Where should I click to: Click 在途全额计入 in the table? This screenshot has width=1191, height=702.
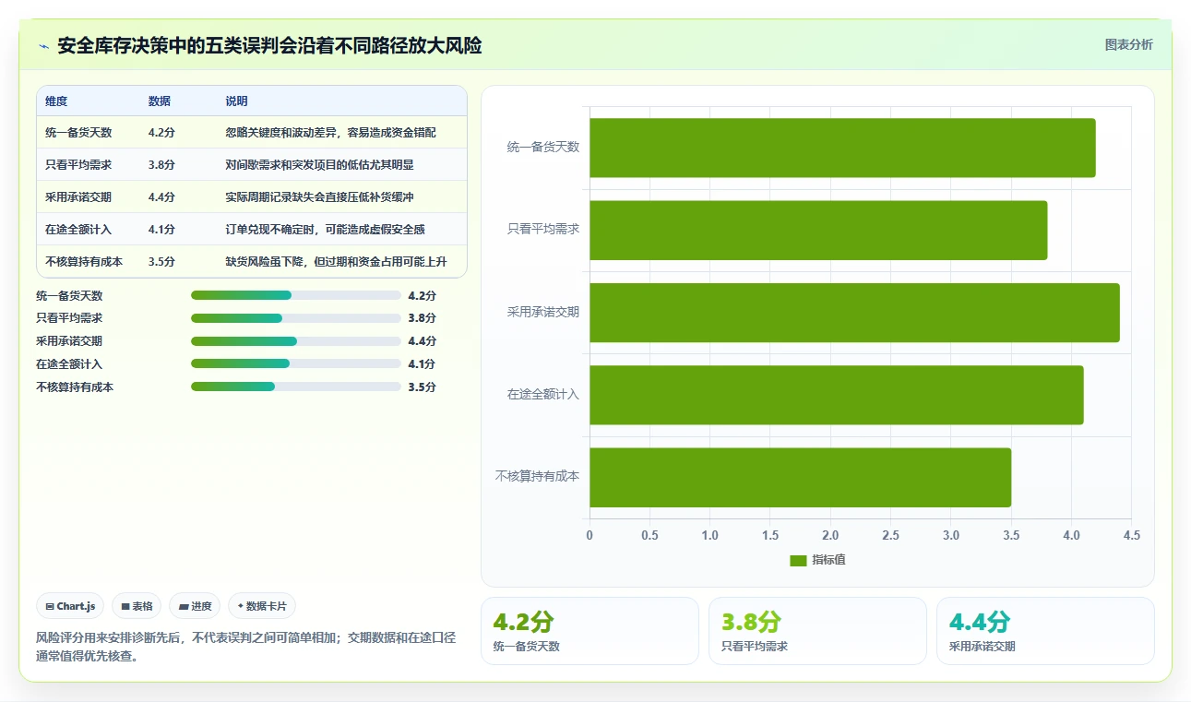(x=78, y=230)
